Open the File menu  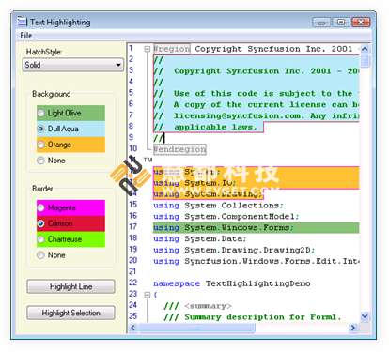point(26,36)
